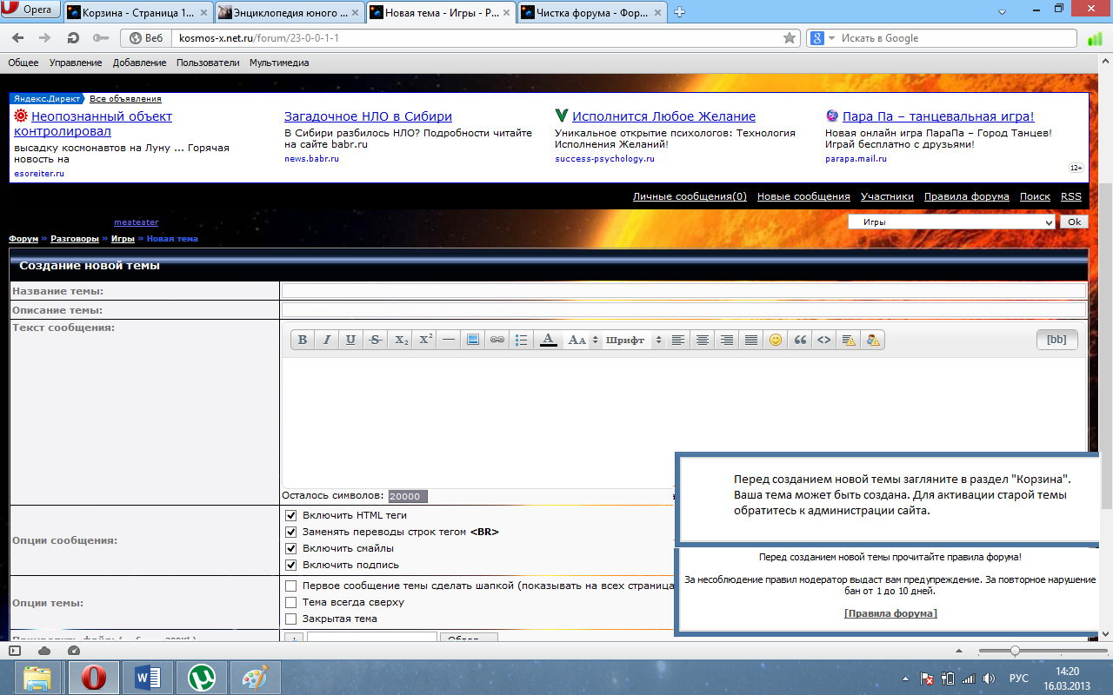Open 'Личные сообщения(0)' link
The image size is (1113, 695).
pos(690,196)
